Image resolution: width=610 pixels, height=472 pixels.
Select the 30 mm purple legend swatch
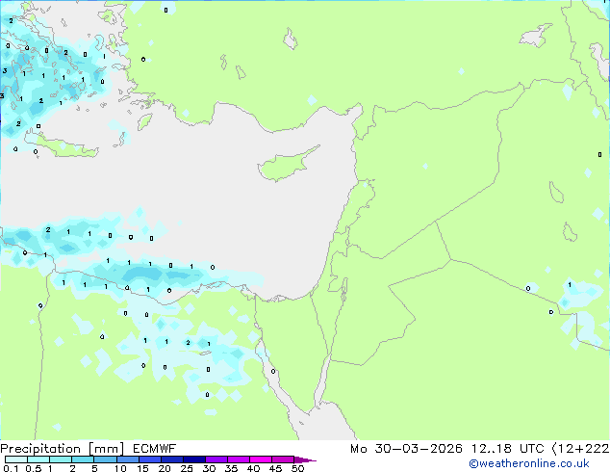pos(216,459)
